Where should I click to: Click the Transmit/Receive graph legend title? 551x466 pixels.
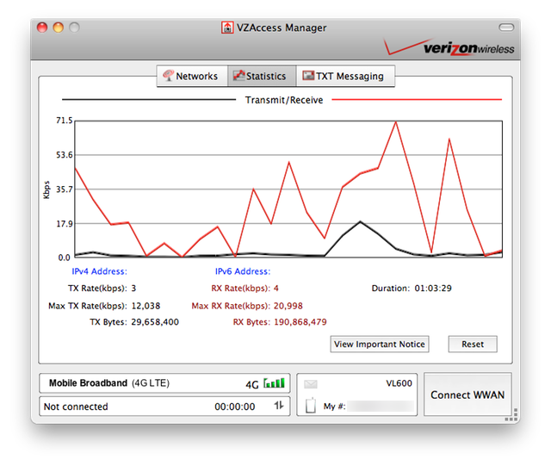pos(284,100)
